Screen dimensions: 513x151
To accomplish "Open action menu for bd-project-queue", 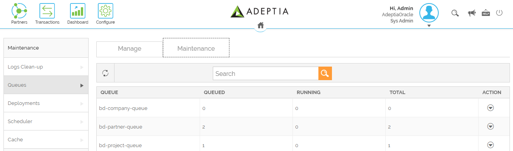I will point(491,145).
